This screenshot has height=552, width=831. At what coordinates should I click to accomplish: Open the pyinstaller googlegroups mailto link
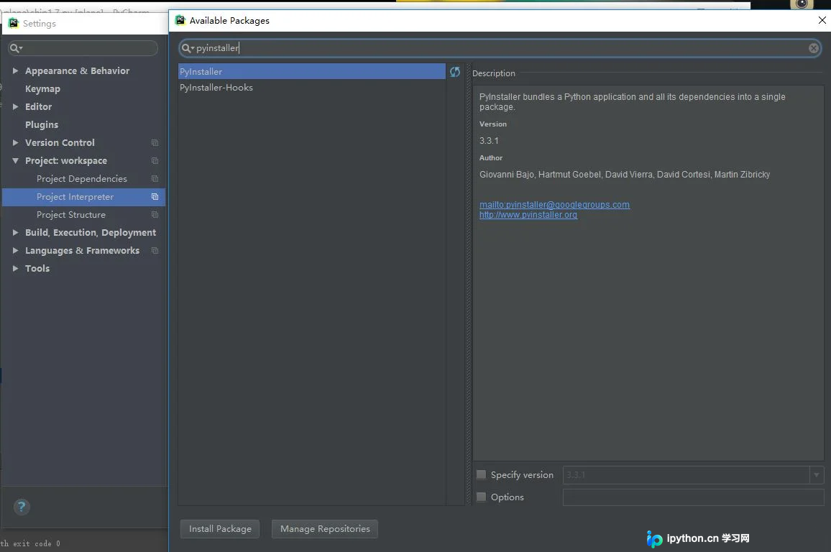point(554,204)
